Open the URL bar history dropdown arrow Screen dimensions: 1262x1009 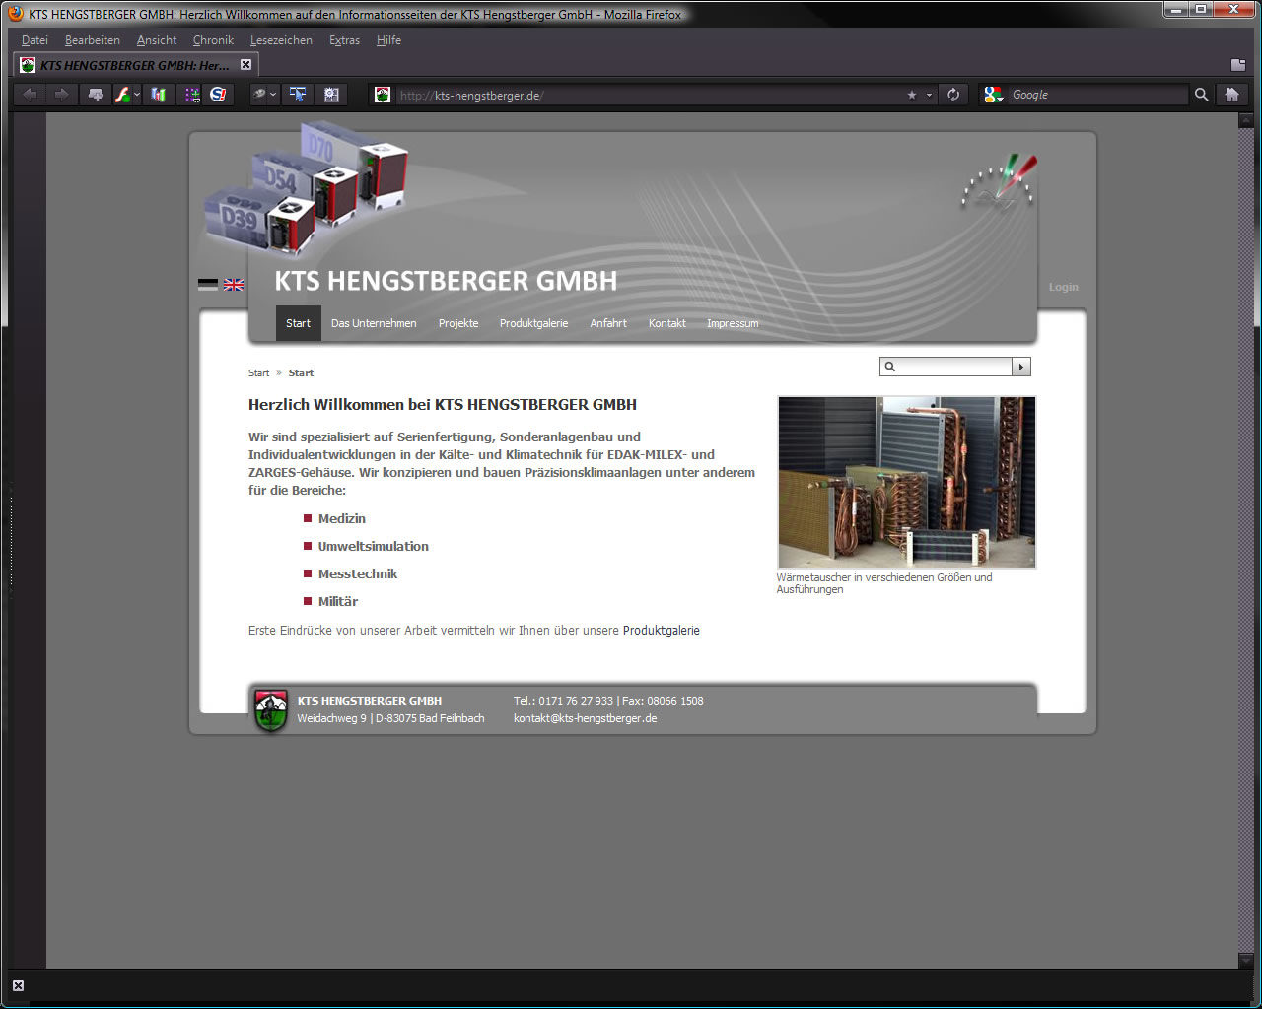click(929, 96)
